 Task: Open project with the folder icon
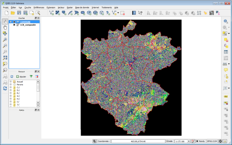[13, 13]
